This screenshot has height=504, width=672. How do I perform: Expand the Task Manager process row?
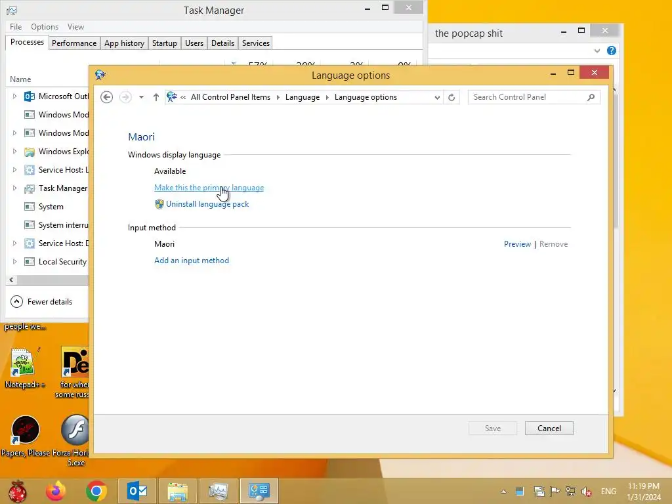[x=14, y=188]
